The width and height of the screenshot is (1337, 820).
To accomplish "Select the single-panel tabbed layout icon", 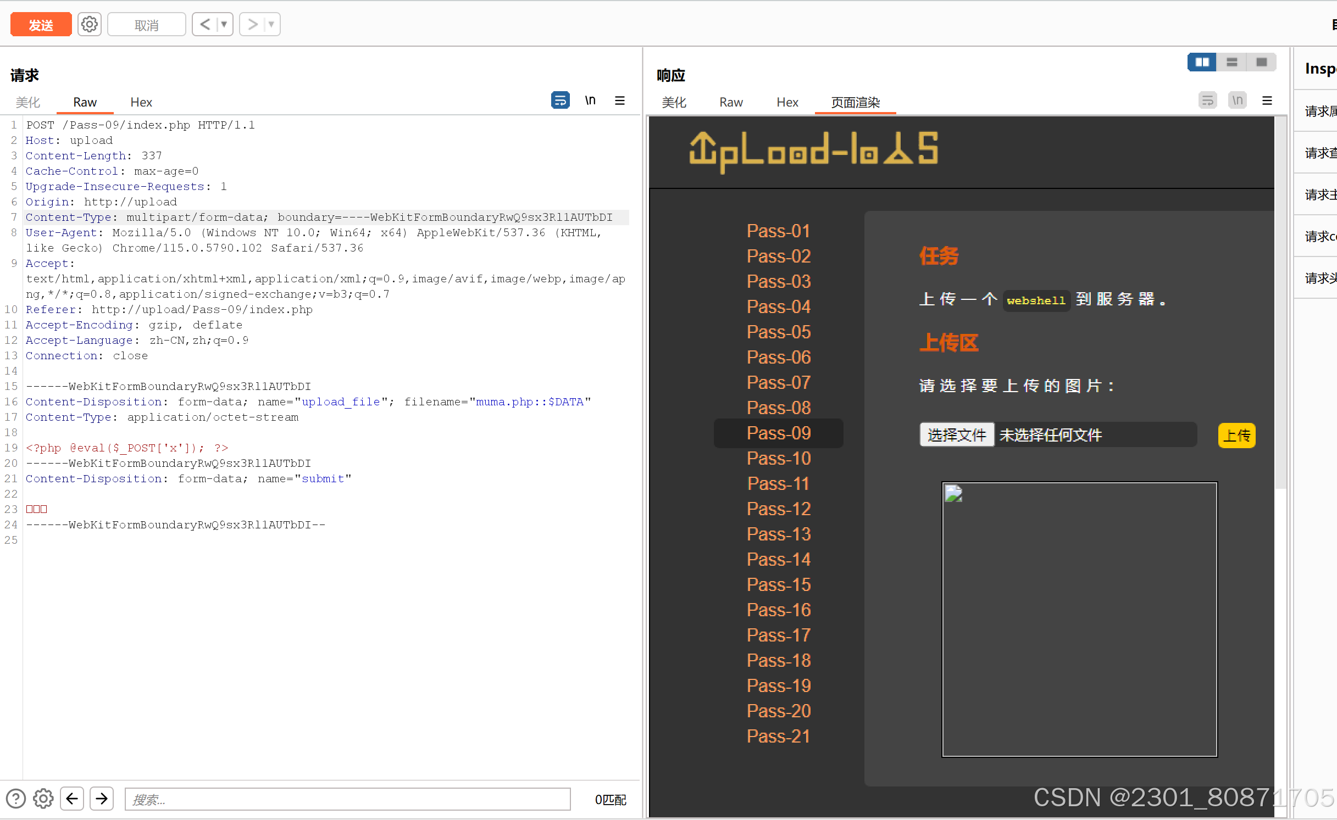I will click(x=1262, y=62).
